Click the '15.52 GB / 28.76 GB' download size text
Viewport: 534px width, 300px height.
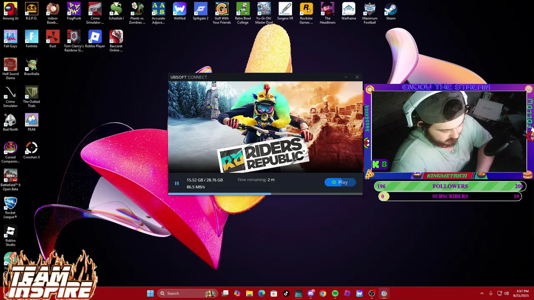[x=204, y=180]
